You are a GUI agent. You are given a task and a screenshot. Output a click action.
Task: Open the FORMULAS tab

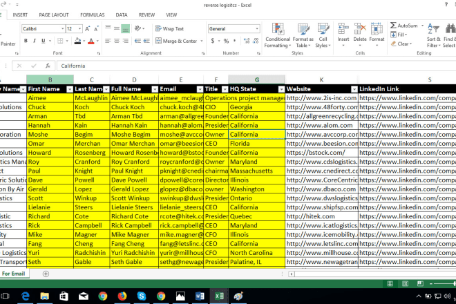point(92,15)
